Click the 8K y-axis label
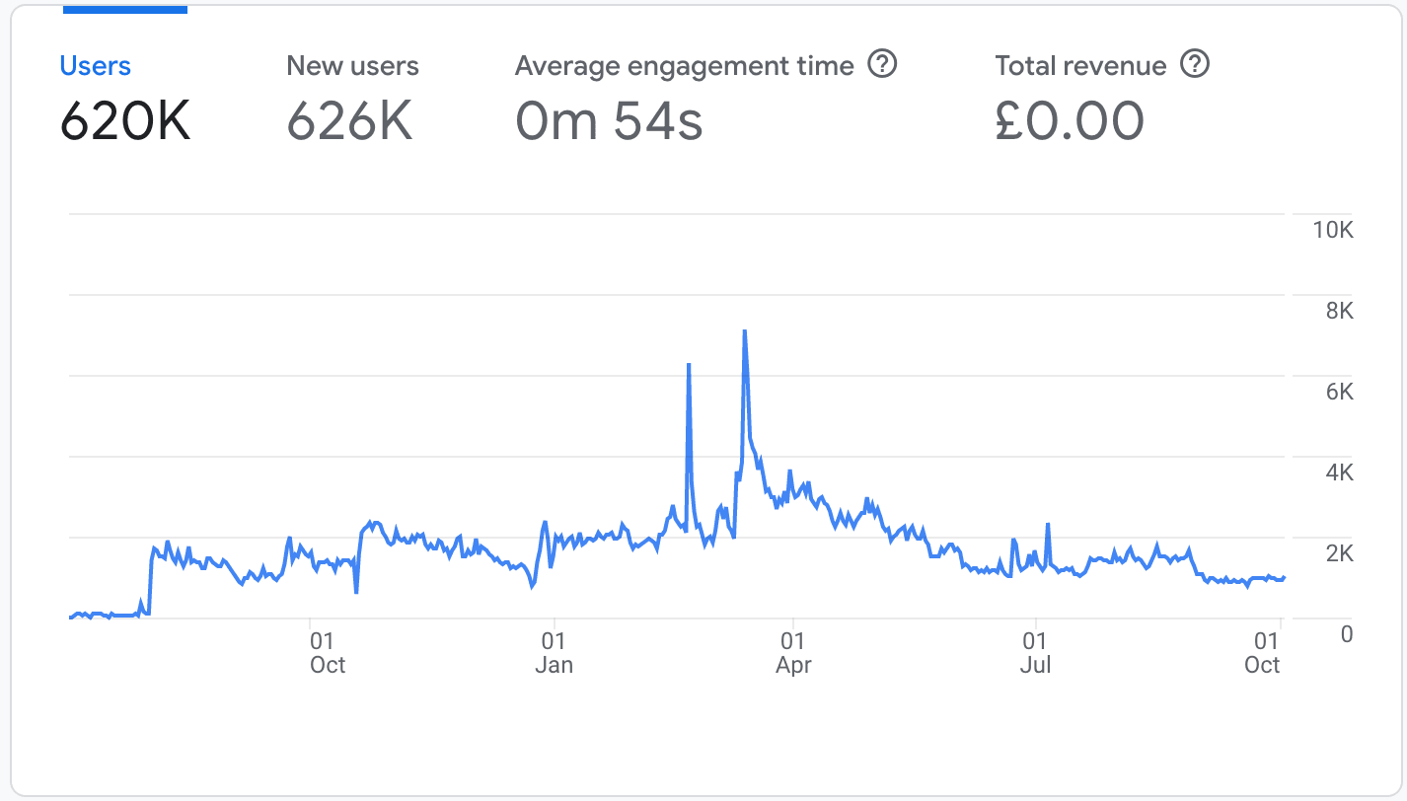Viewport: 1407px width, 801px height. tap(1339, 311)
